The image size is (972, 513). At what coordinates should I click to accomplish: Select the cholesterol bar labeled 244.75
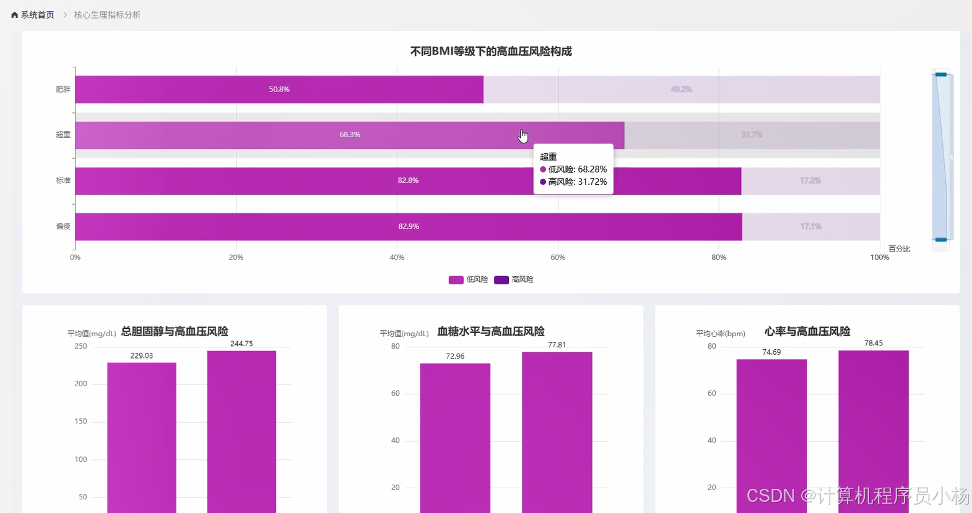[241, 432]
